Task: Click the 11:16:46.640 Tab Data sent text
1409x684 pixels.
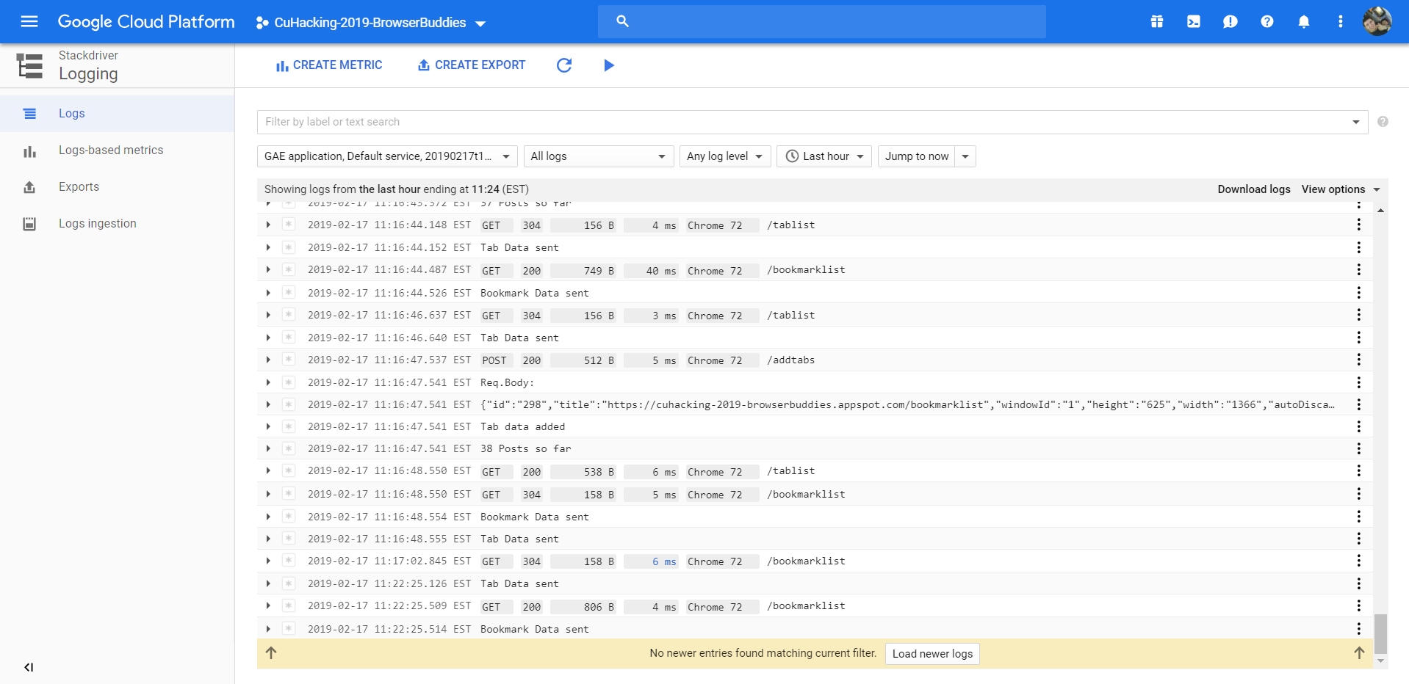Action: pyautogui.click(x=519, y=338)
